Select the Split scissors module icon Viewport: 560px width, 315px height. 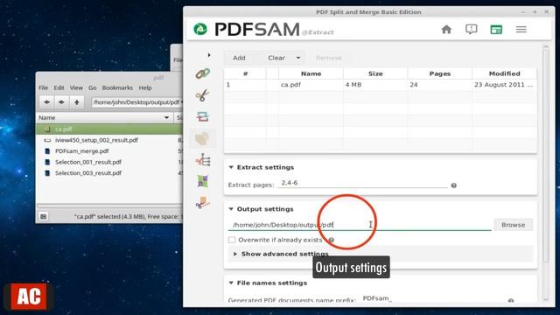(202, 95)
